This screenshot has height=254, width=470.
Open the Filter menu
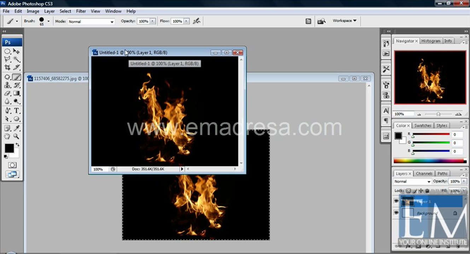tap(81, 11)
